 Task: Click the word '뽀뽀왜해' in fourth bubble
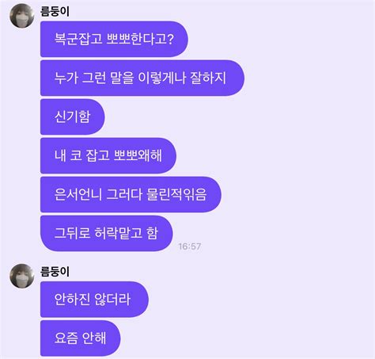click(138, 155)
